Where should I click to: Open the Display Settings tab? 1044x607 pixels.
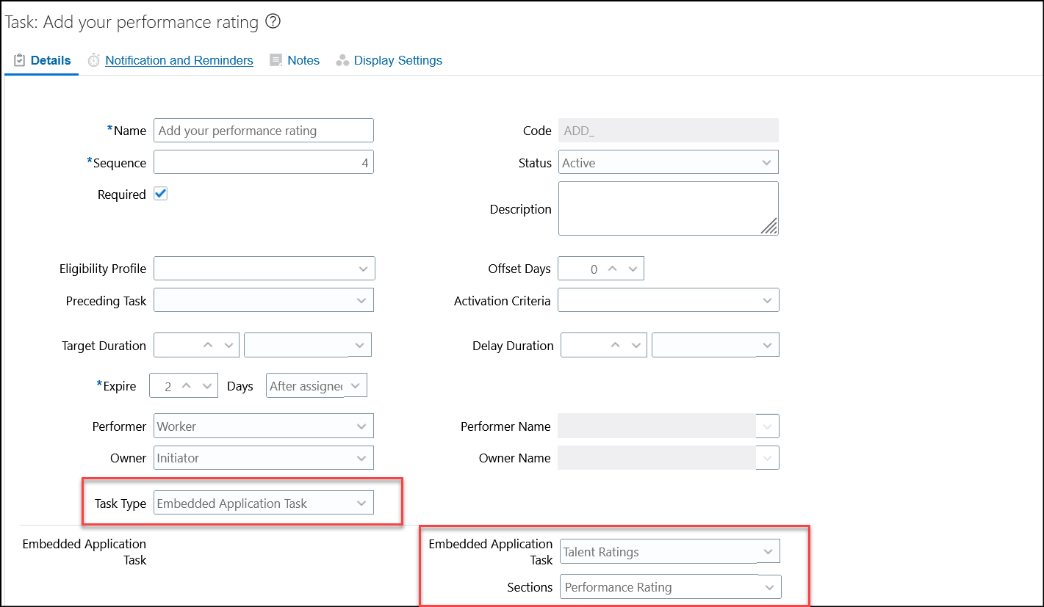click(x=398, y=60)
